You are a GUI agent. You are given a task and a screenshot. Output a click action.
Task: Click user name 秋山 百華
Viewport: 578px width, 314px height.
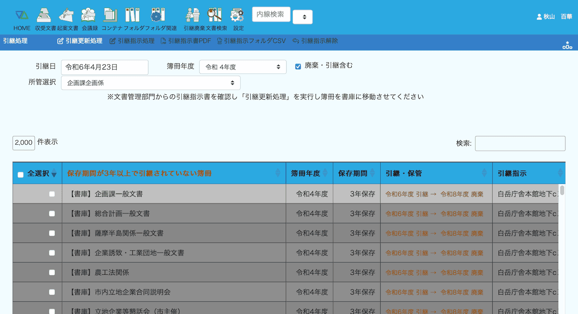[554, 17]
